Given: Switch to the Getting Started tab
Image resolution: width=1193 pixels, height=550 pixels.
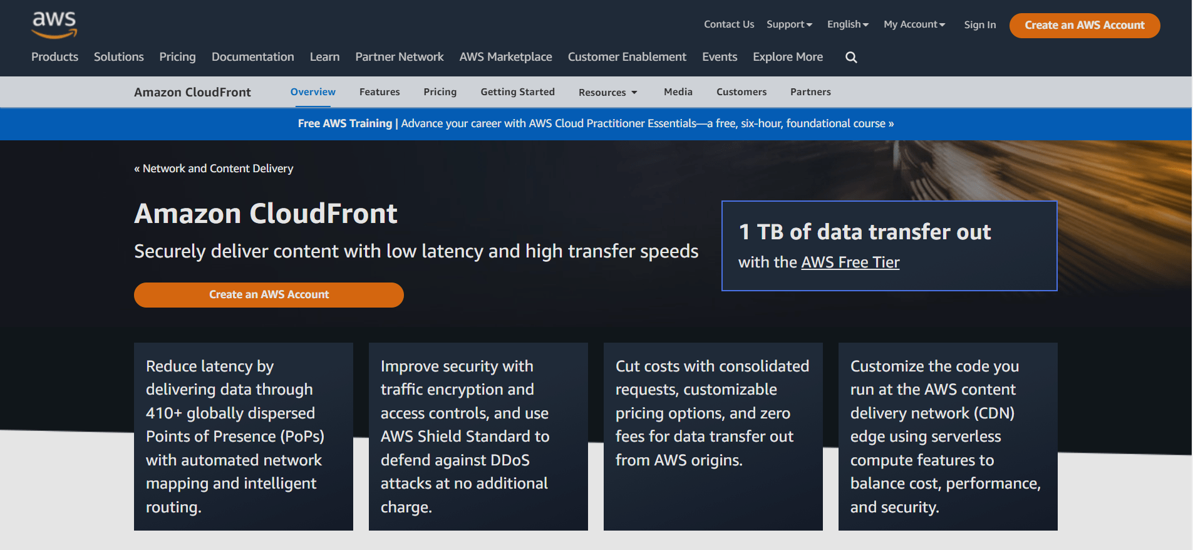Looking at the screenshot, I should coord(518,92).
